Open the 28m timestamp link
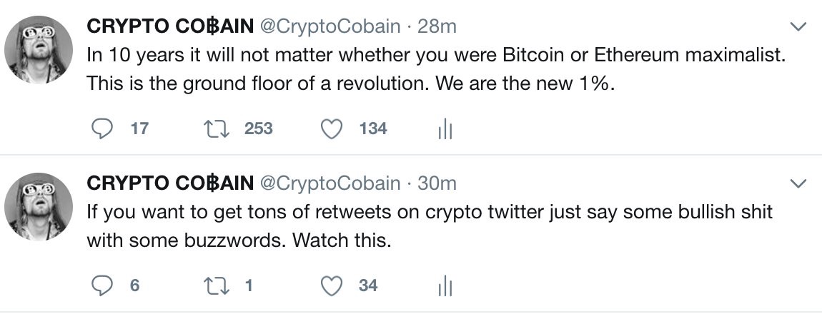Screen dimensions: 822x314 [436, 26]
